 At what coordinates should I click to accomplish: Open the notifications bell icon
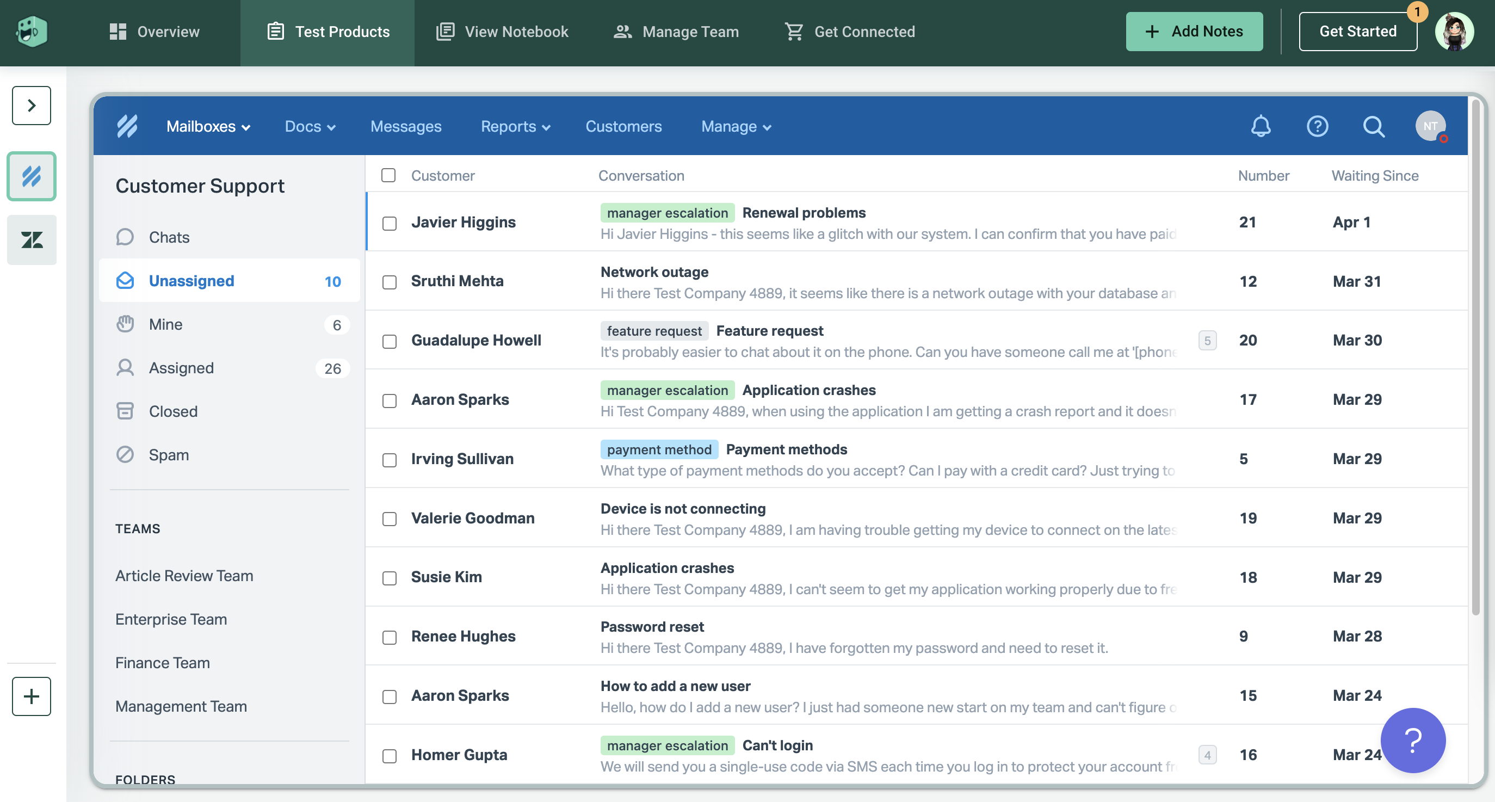click(1261, 126)
